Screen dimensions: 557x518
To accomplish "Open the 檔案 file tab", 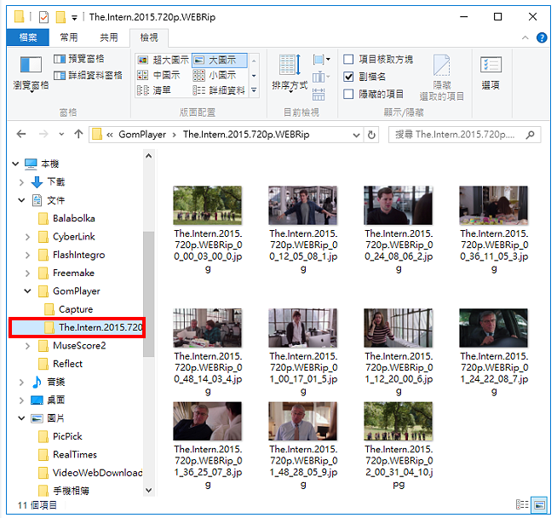I will (x=28, y=37).
